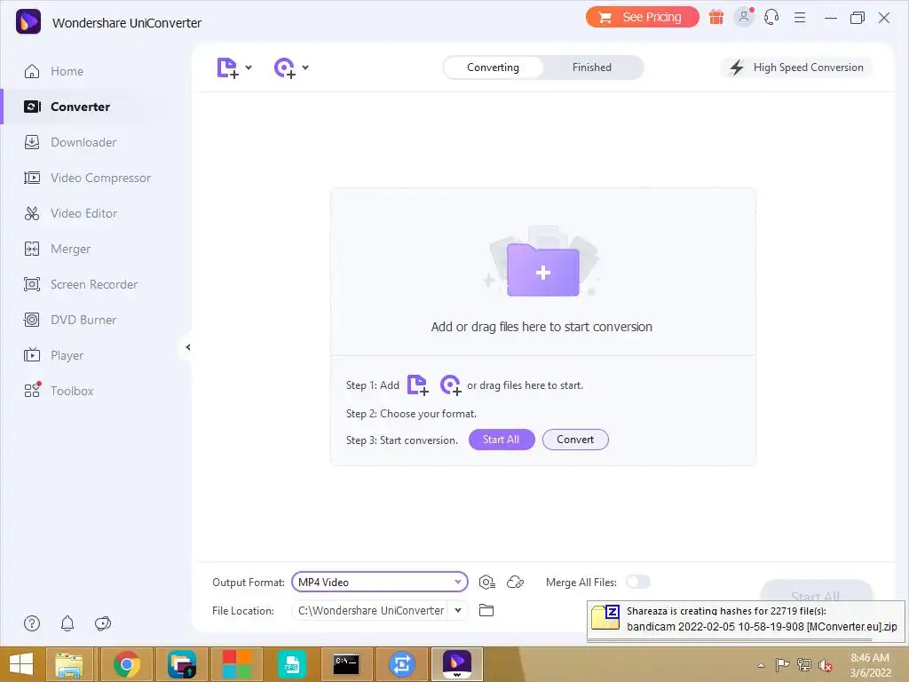Click the Step 1 load DVD icon
The width and height of the screenshot is (909, 682).
coord(450,385)
